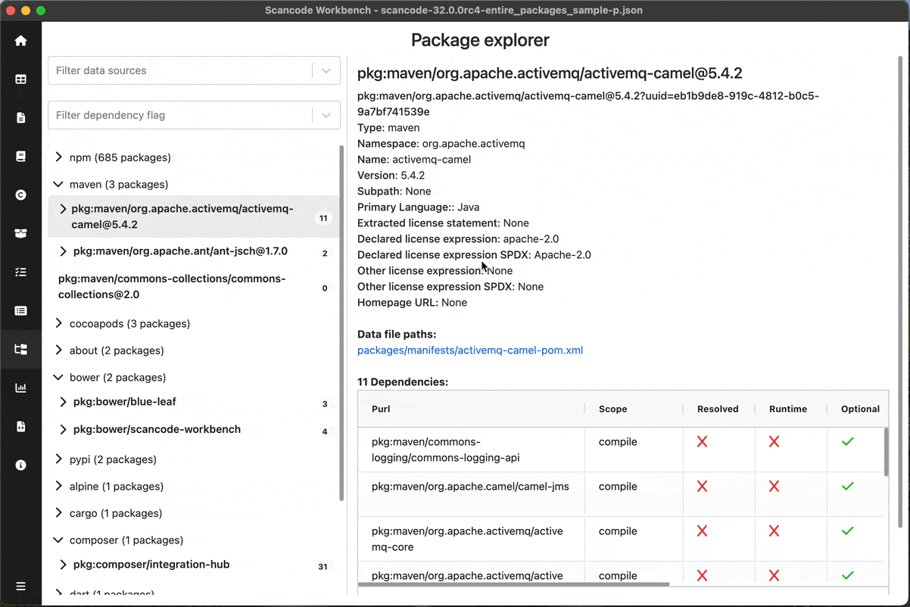The width and height of the screenshot is (910, 607).
Task: Sort by Optional column header
Action: click(860, 409)
